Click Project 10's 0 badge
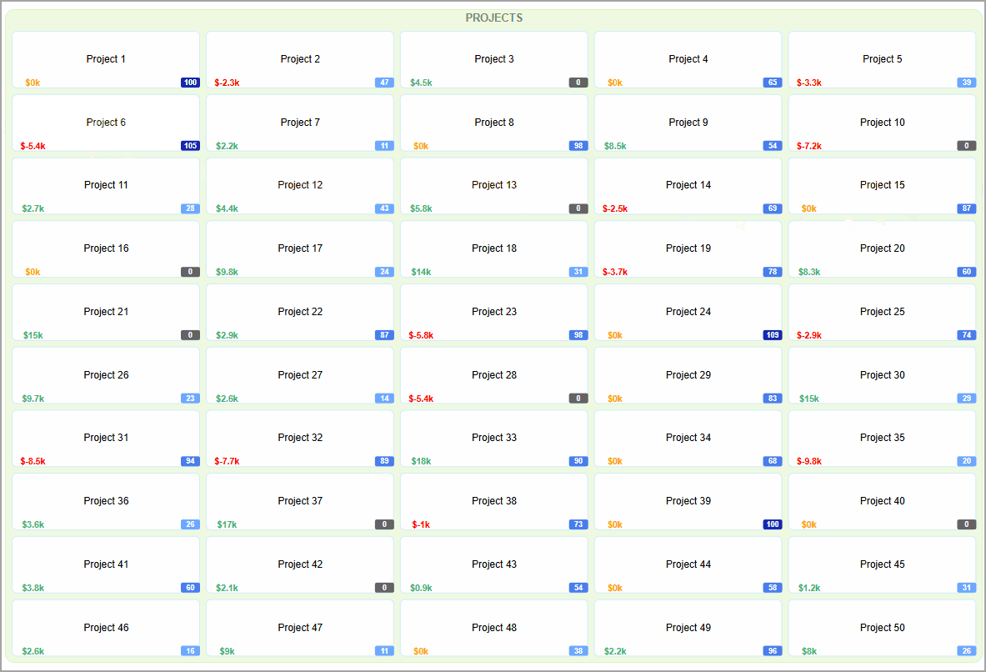 [966, 146]
